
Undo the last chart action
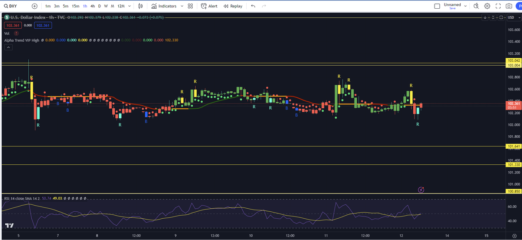pos(253,6)
